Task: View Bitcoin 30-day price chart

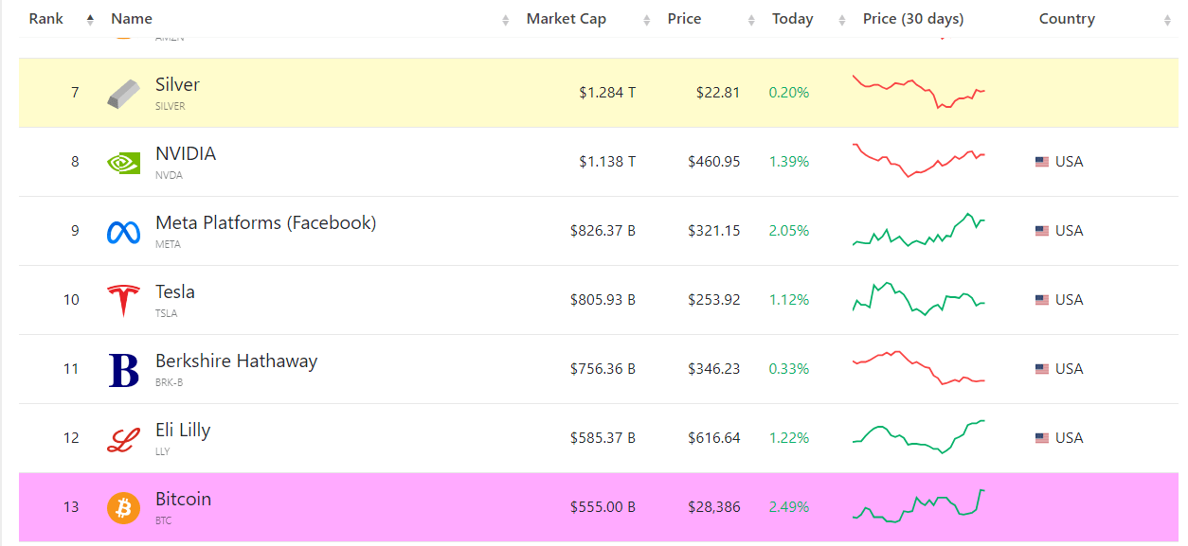Action: pos(919,505)
